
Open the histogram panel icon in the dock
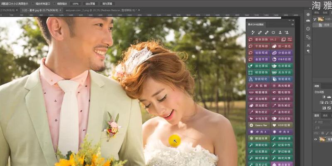(x=308, y=20)
